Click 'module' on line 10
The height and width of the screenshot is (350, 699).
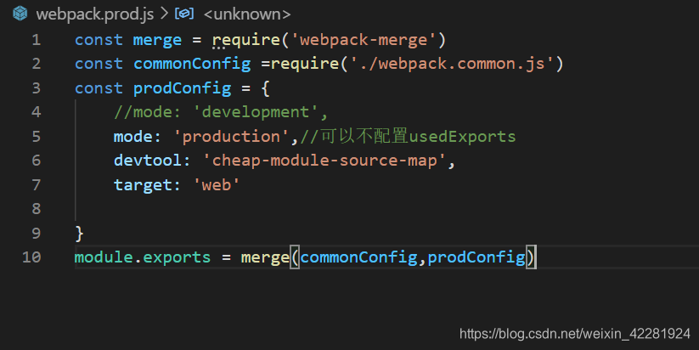click(104, 257)
